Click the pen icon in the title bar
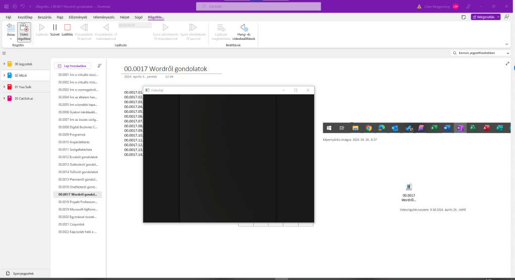 pos(469,7)
